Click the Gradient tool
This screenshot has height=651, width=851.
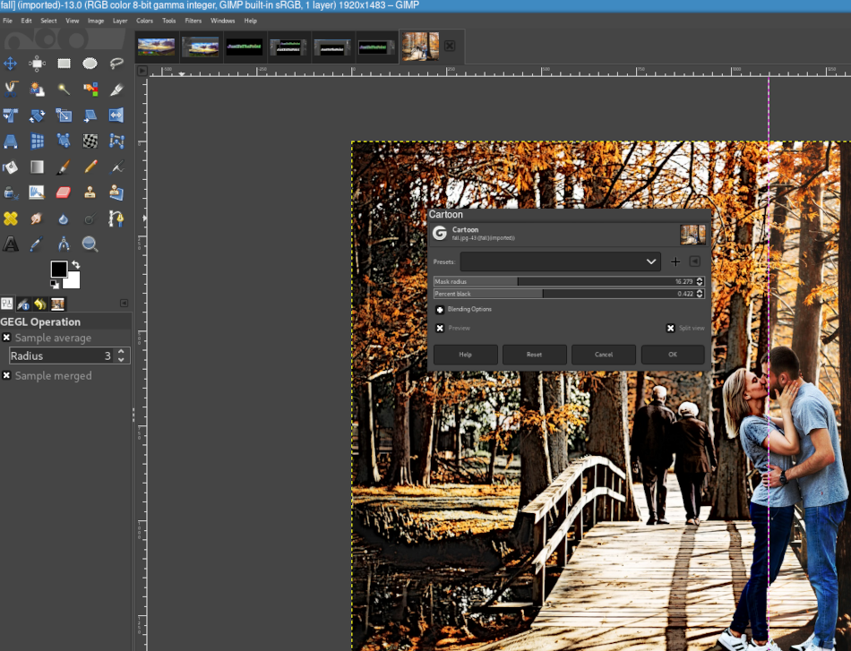pos(37,167)
